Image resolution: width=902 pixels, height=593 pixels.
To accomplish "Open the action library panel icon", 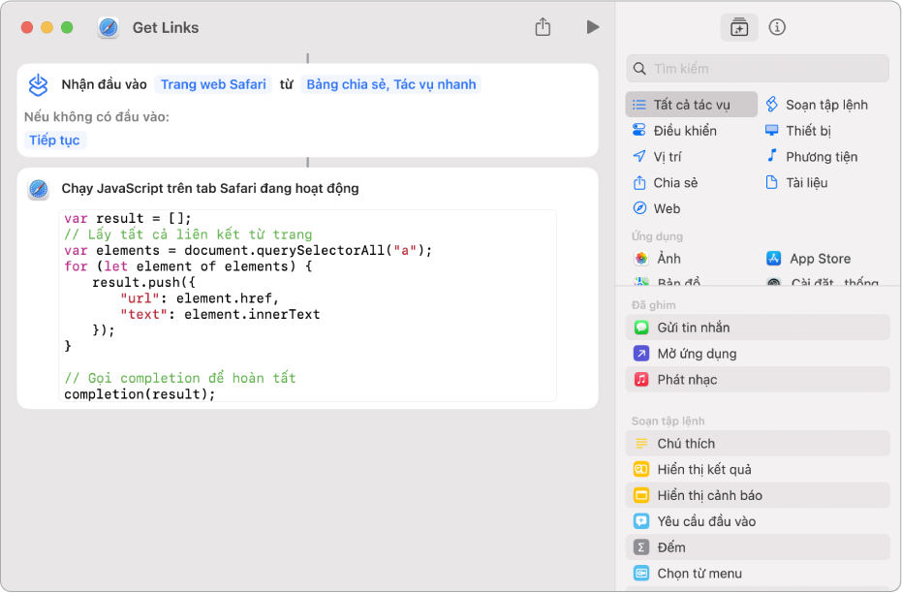I will (739, 27).
